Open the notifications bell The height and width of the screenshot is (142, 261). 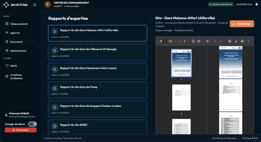256,4
